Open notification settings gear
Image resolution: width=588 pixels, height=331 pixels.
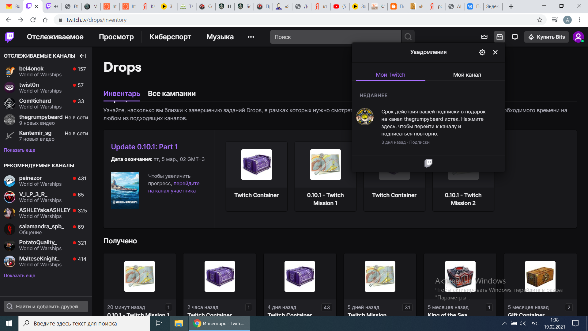pyautogui.click(x=482, y=52)
